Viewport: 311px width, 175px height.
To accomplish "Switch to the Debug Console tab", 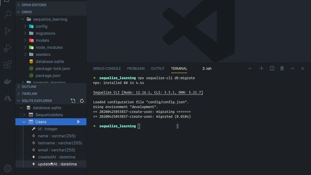I will pyautogui.click(x=107, y=69).
